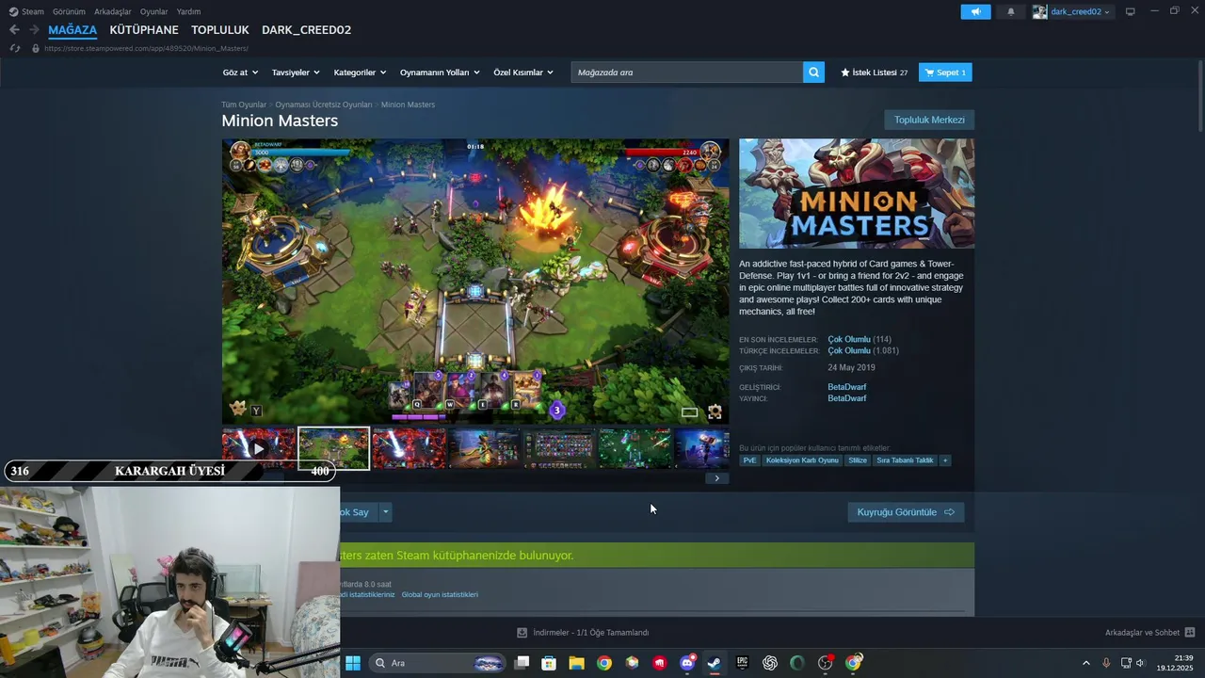1205x678 pixels.
Task: Click the forward navigation arrow in Steam
Action: tap(34, 30)
